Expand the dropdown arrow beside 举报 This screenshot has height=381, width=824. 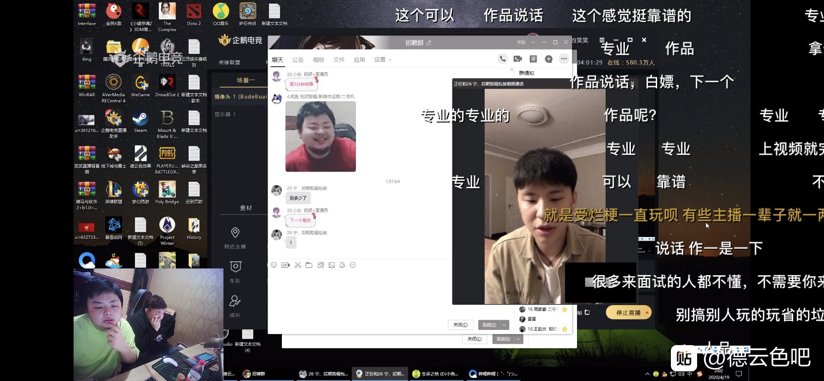click(533, 42)
